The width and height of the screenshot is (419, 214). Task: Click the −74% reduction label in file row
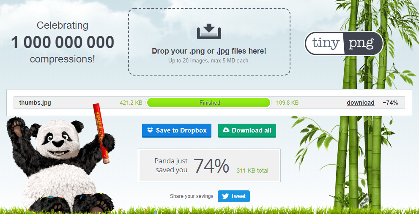click(390, 103)
